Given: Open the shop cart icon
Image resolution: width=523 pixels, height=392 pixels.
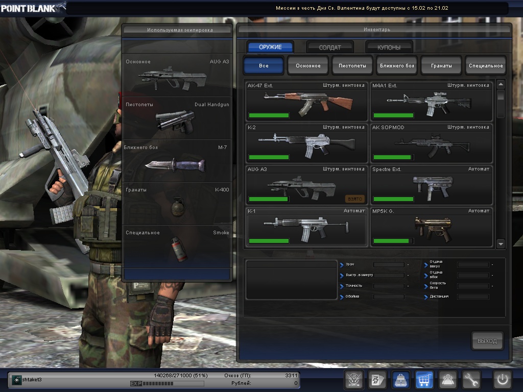Looking at the screenshot, I should 424,379.
